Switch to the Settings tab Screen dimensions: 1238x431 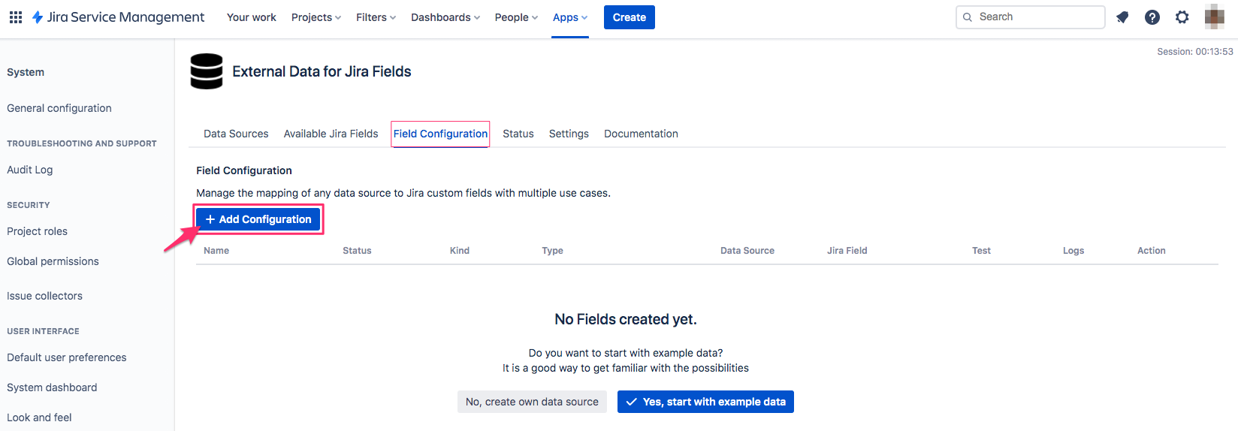[x=569, y=134]
